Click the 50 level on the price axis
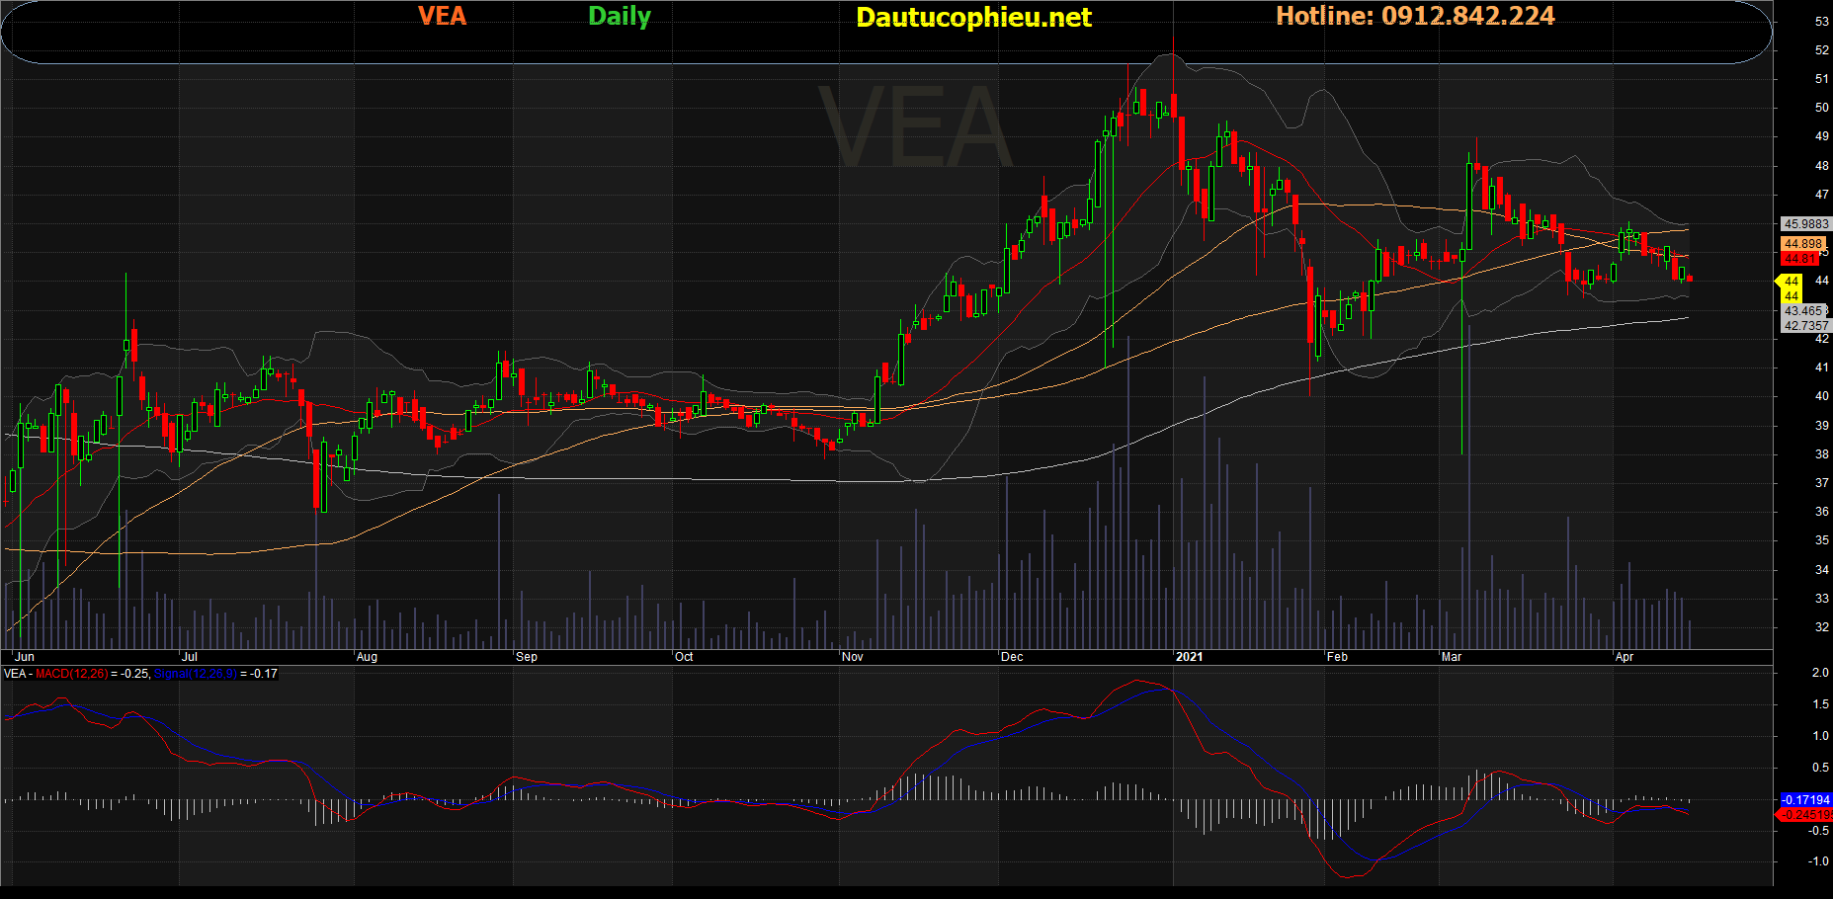 click(1821, 108)
